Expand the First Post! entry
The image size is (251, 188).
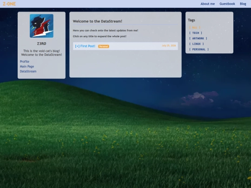(x=85, y=46)
